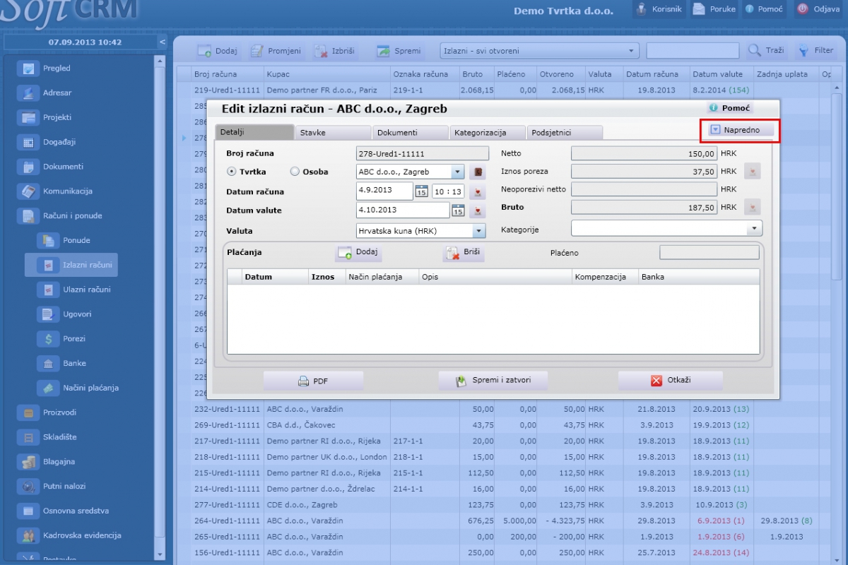Open calendar picker for Datum računa
Screen dimensions: 848x565
pos(422,191)
